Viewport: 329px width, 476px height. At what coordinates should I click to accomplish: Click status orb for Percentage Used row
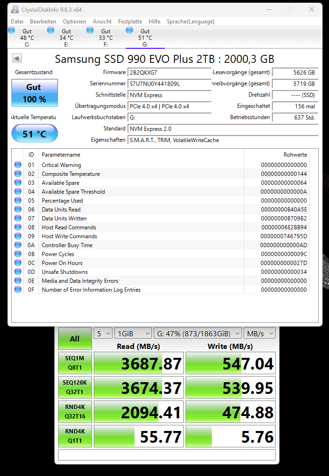point(18,200)
